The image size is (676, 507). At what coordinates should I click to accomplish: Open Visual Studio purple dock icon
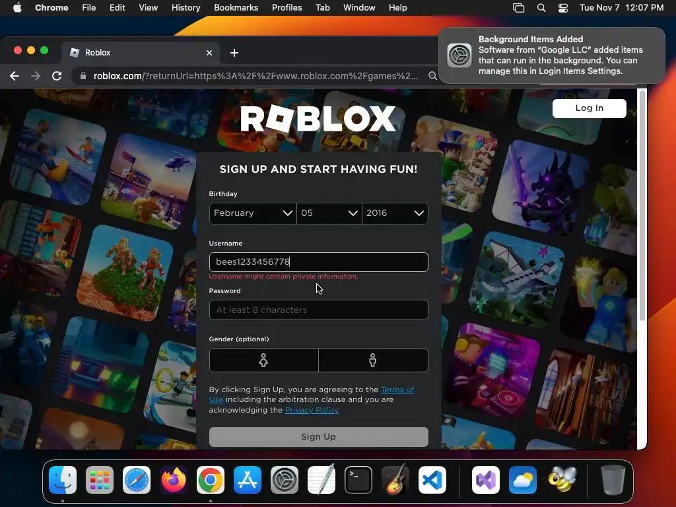click(486, 480)
